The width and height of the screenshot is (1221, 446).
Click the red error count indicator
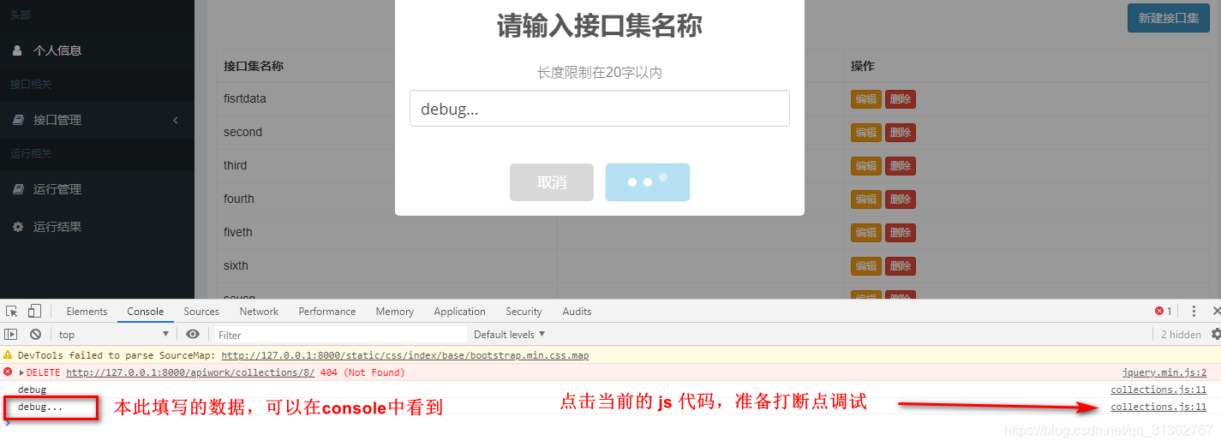coord(1163,312)
